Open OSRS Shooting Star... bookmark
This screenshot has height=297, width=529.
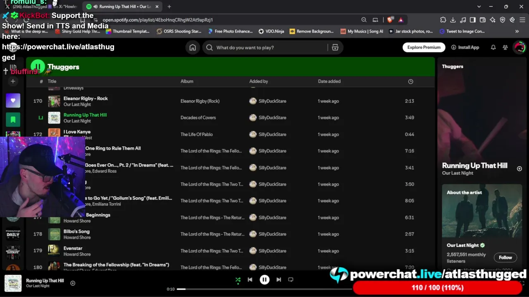179,31
